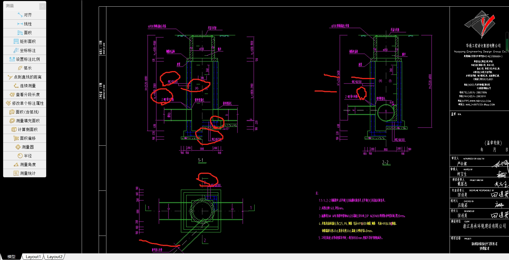The image size is (509, 260).
Task: Click the 1-1 section title
Action: 201,160
